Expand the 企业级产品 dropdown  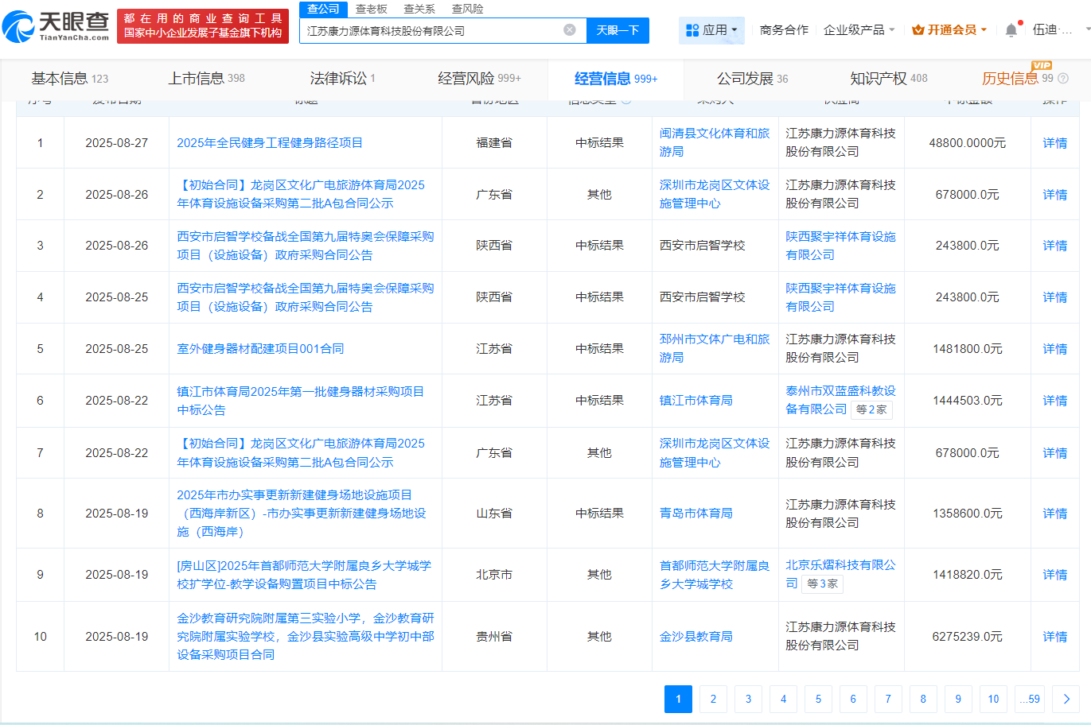859,30
